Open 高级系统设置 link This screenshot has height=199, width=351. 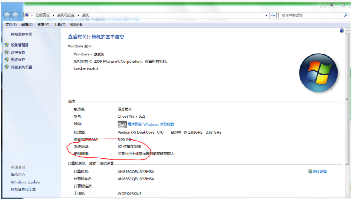(x=22, y=67)
